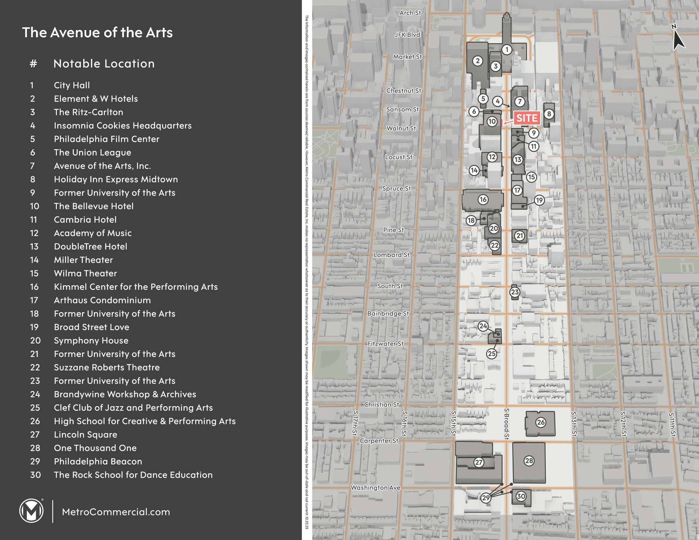Click the 'Arch St' street label
699x540 pixels.
coord(410,13)
